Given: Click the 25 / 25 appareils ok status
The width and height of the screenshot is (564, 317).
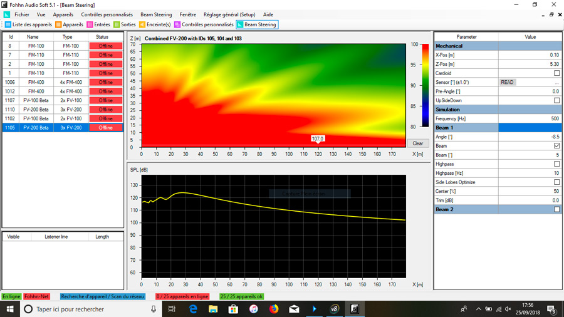Looking at the screenshot, I should [x=241, y=296].
